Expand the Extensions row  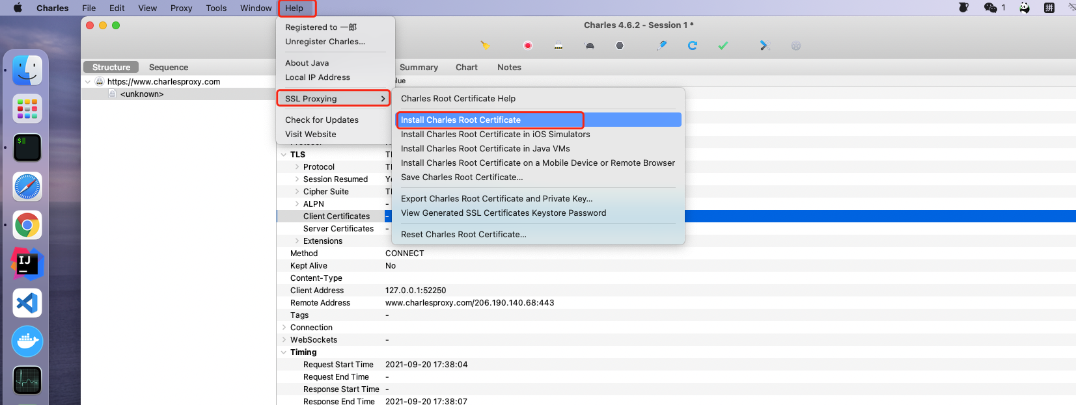click(297, 241)
